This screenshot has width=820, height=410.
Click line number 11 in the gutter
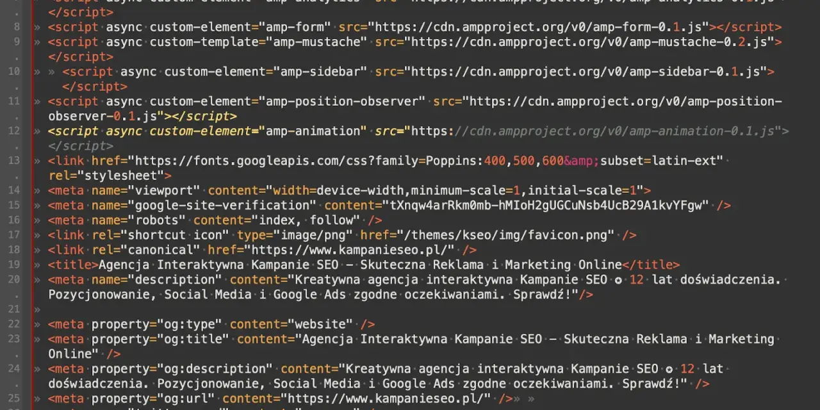tap(13, 101)
